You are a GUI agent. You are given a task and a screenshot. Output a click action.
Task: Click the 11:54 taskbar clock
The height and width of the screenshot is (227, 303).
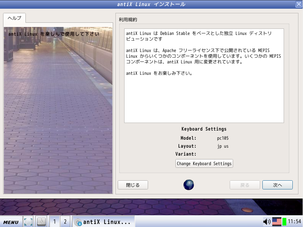coord(294,221)
